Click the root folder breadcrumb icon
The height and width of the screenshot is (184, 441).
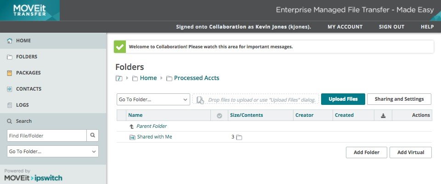119,78
